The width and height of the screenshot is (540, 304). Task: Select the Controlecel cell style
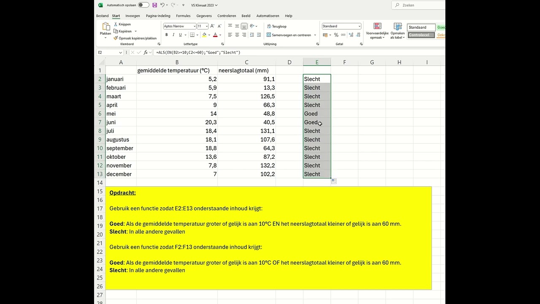coord(421,35)
